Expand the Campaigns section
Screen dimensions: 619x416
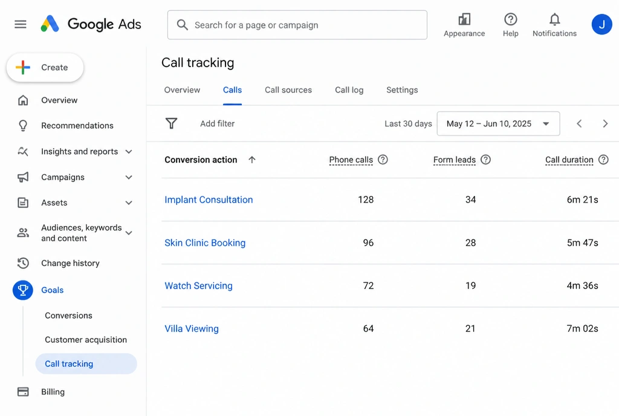(129, 177)
